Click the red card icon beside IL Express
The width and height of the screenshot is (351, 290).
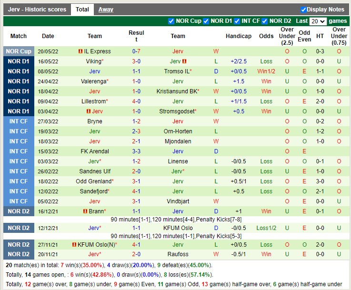point(80,51)
